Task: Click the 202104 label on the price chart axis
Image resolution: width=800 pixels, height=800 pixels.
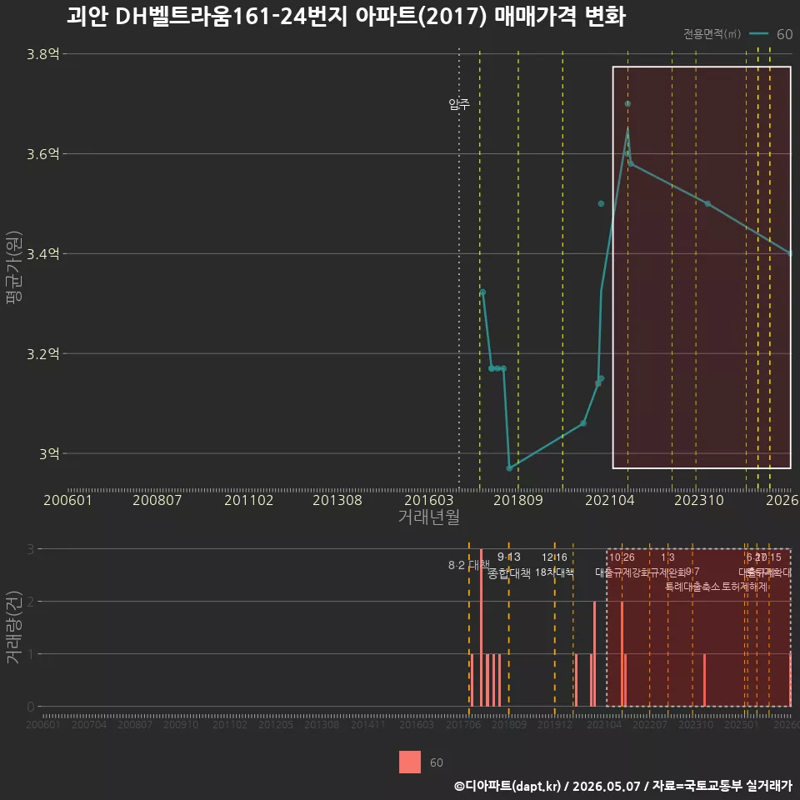Action: tap(610, 500)
